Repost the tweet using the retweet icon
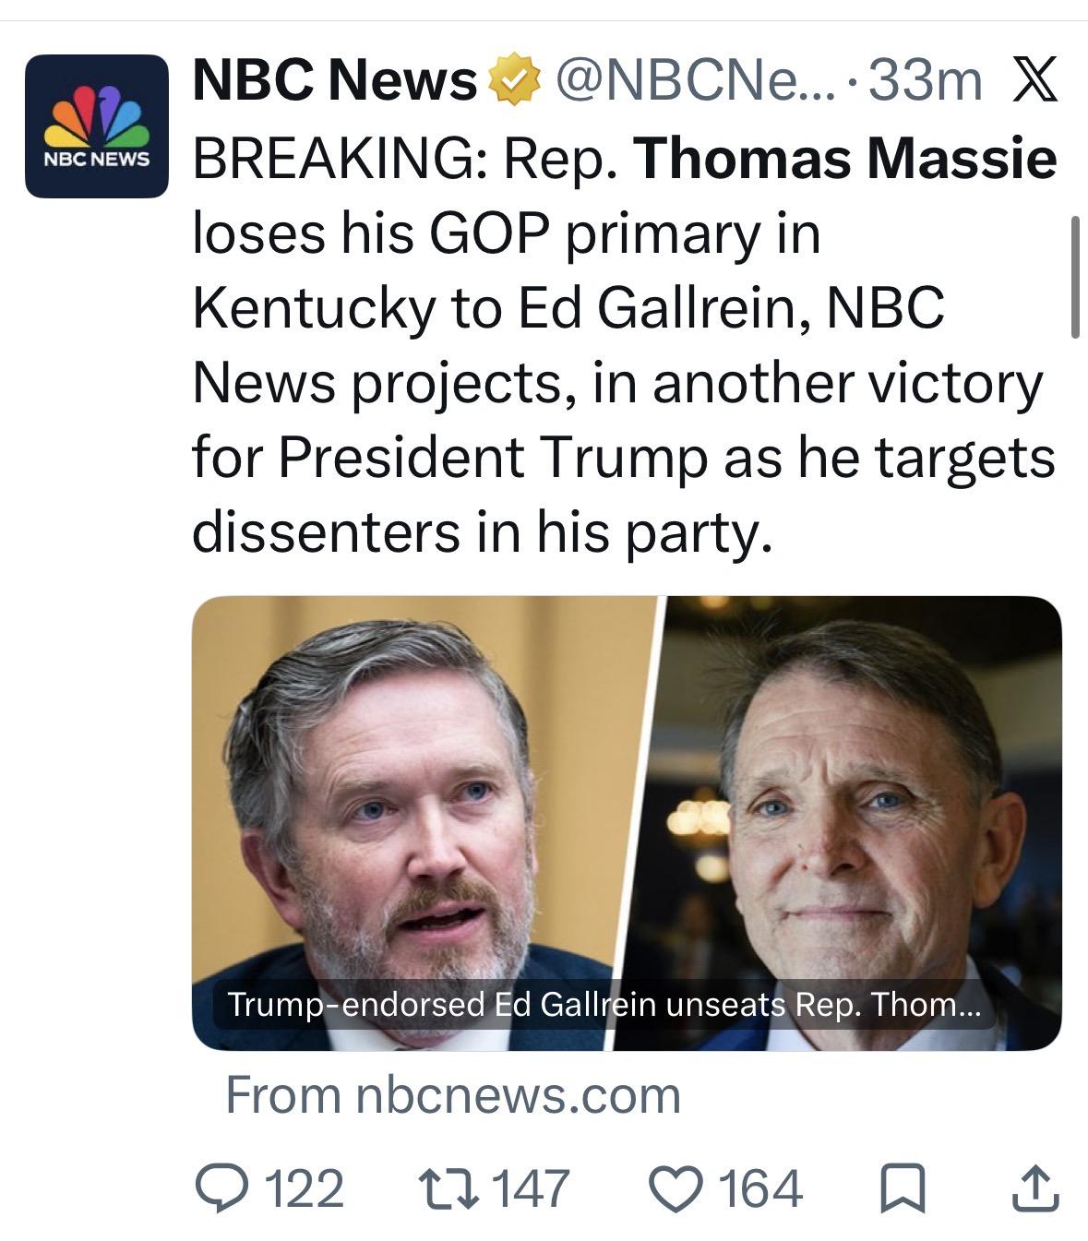This screenshot has height=1241, width=1088. [448, 1188]
